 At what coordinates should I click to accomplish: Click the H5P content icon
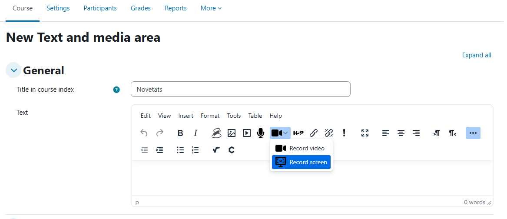[298, 133]
